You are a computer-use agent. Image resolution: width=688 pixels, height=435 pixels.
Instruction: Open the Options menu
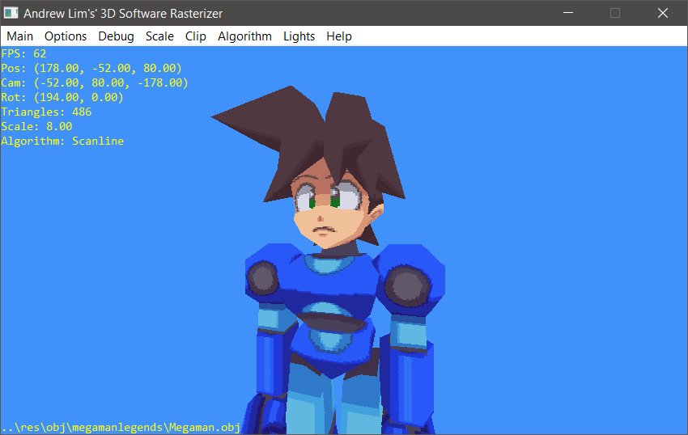pos(66,36)
